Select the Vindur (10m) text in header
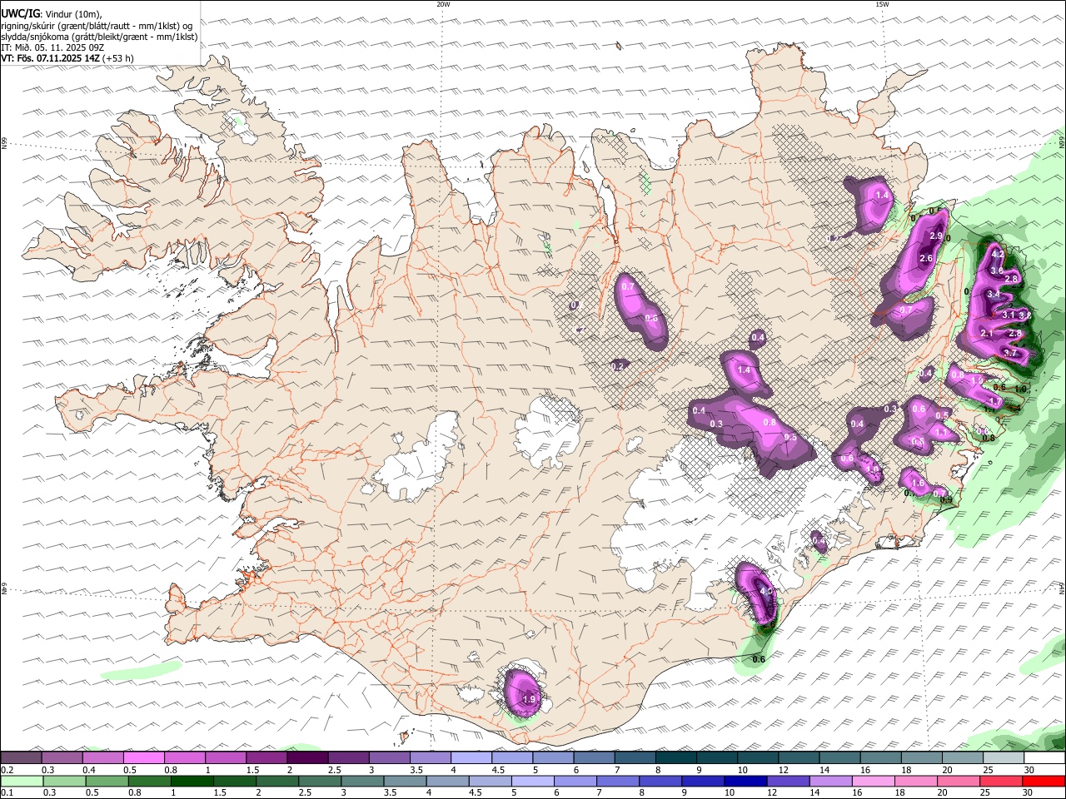1066x799 pixels. click(x=72, y=13)
